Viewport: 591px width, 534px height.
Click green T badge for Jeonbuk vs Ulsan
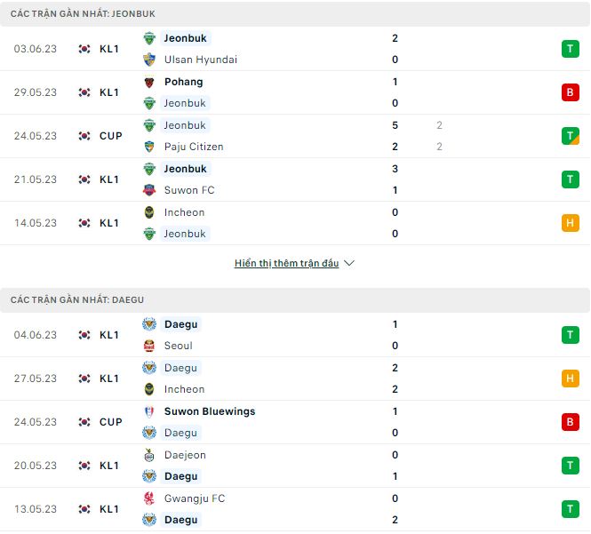[570, 49]
